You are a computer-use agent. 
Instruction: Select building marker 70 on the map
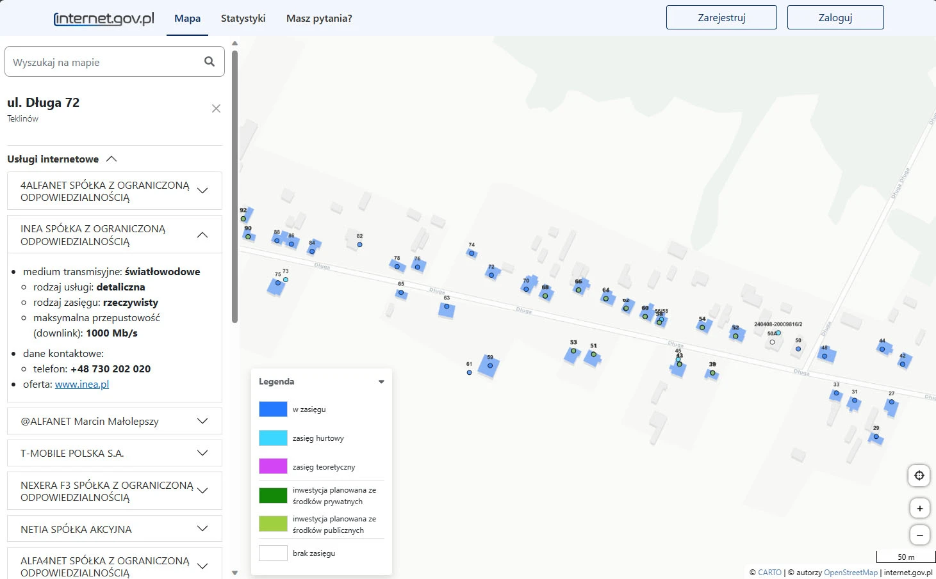[526, 289]
